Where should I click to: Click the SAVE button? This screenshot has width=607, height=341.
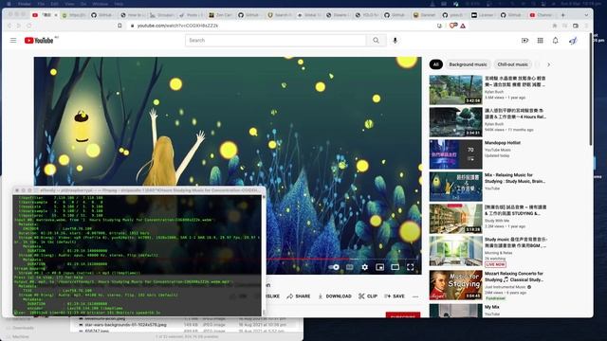(395, 296)
